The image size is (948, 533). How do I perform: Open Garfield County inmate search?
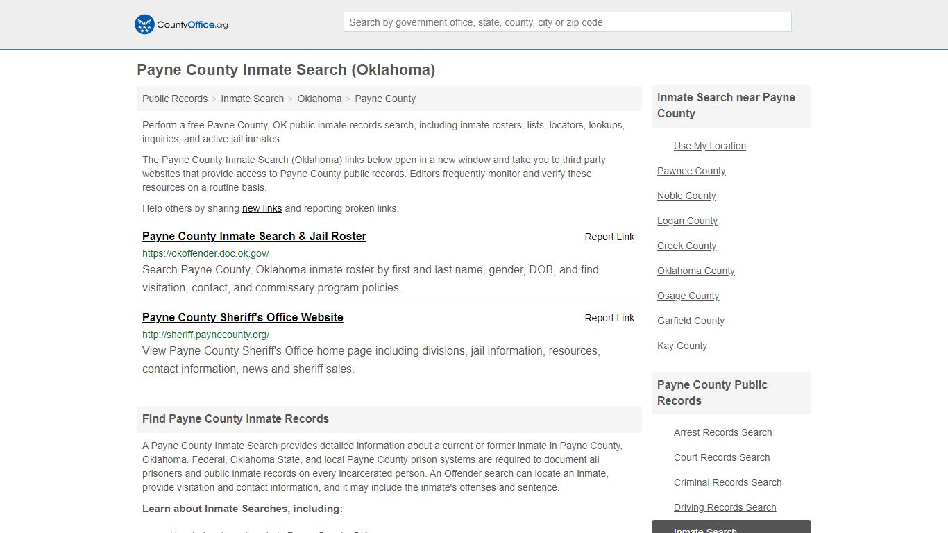[691, 321]
